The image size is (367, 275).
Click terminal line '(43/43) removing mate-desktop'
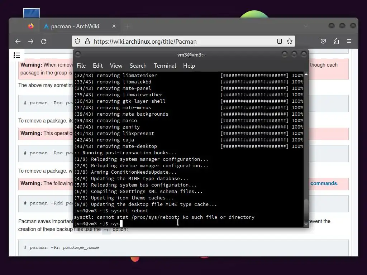tap(116, 146)
